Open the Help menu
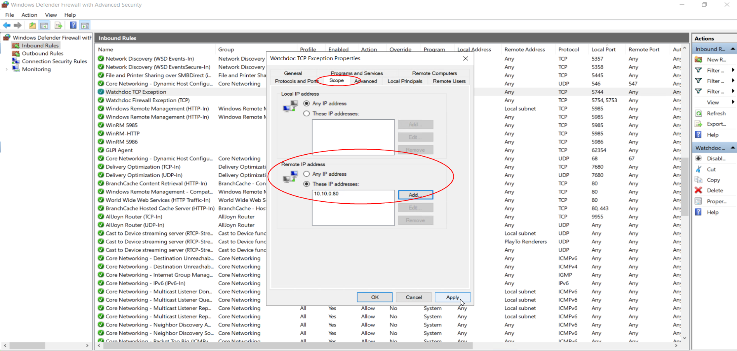Image resolution: width=737 pixels, height=351 pixels. [70, 15]
